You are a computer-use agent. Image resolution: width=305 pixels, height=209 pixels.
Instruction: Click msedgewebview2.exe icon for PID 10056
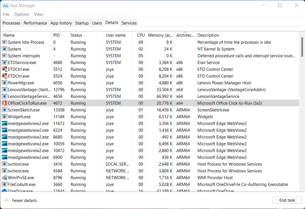[4, 144]
